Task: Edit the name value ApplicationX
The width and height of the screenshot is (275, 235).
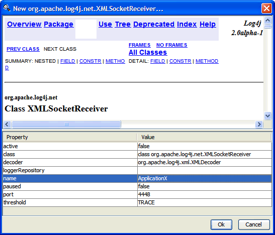Action: [x=205, y=178]
